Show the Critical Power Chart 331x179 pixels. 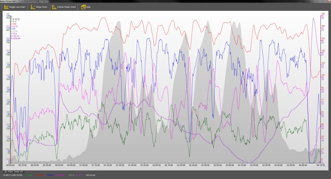tap(66, 7)
